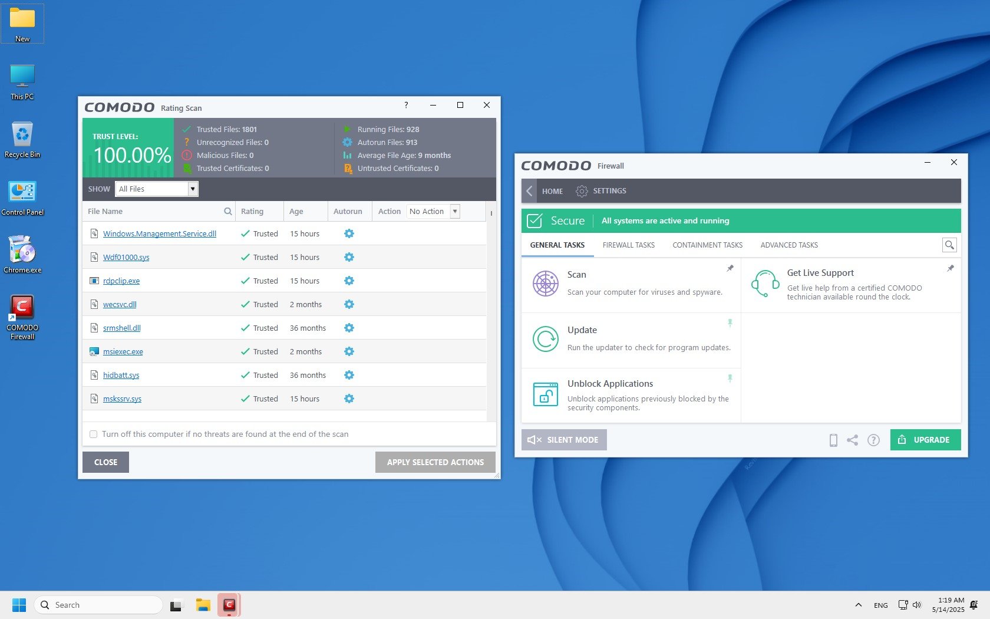Expand the Show All Files dropdown
Image resolution: width=990 pixels, height=619 pixels.
point(192,189)
